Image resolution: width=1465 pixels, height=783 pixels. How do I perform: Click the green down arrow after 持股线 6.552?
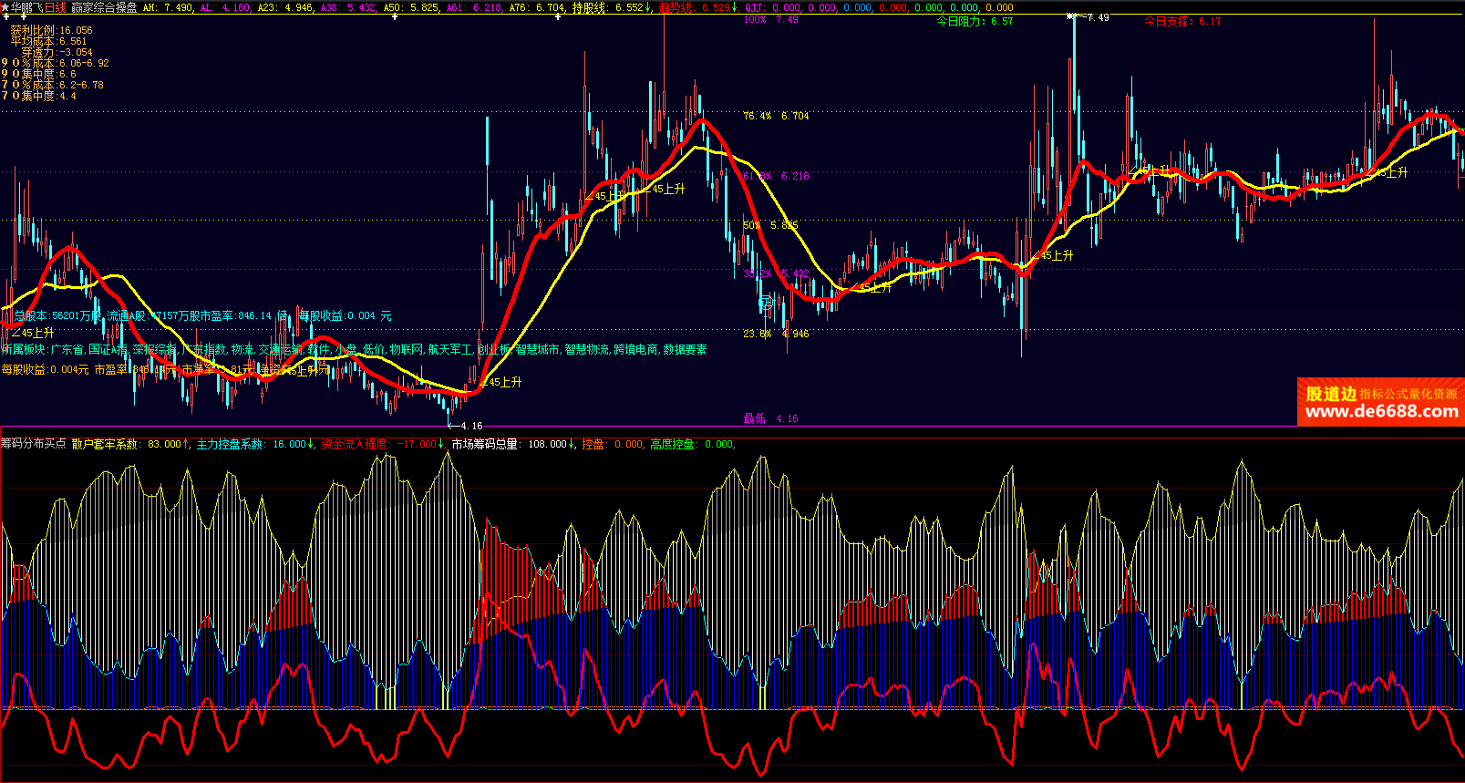tap(648, 7)
